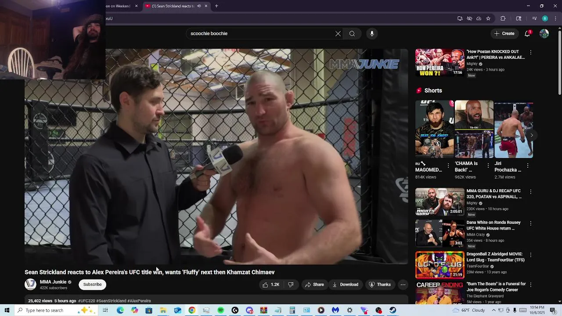562x316 pixels.
Task: Open more actions ellipsis under video
Action: 403,284
